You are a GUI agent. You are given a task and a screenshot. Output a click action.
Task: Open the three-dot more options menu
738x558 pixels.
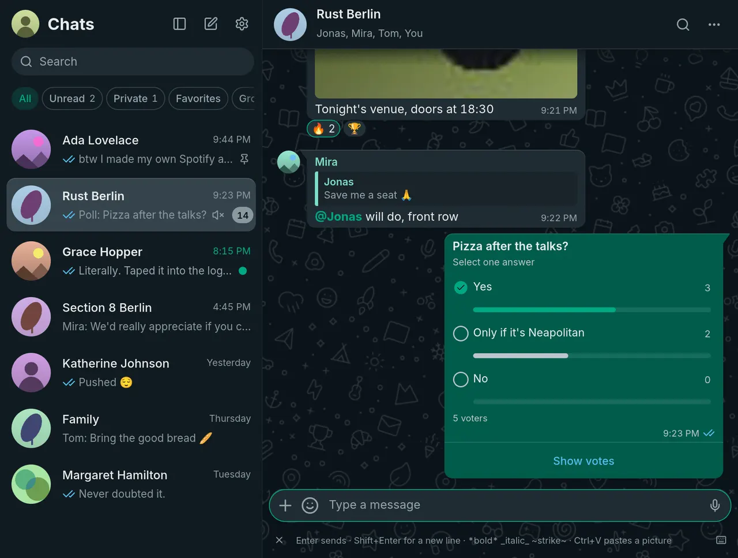[x=714, y=24]
